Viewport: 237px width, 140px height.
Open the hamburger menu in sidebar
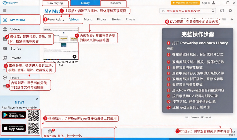(5, 11)
